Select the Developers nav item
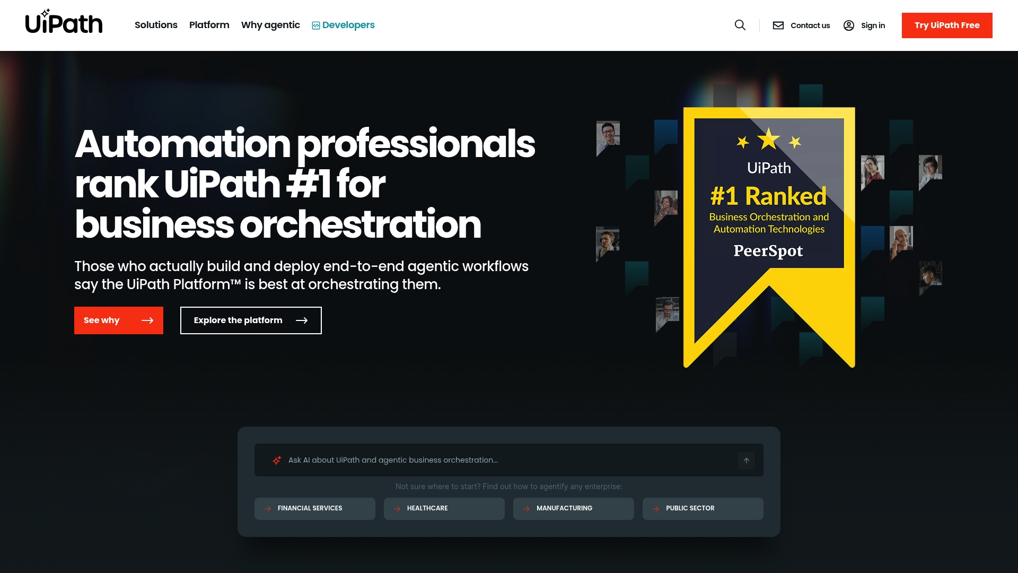This screenshot has width=1018, height=573. coord(347,25)
